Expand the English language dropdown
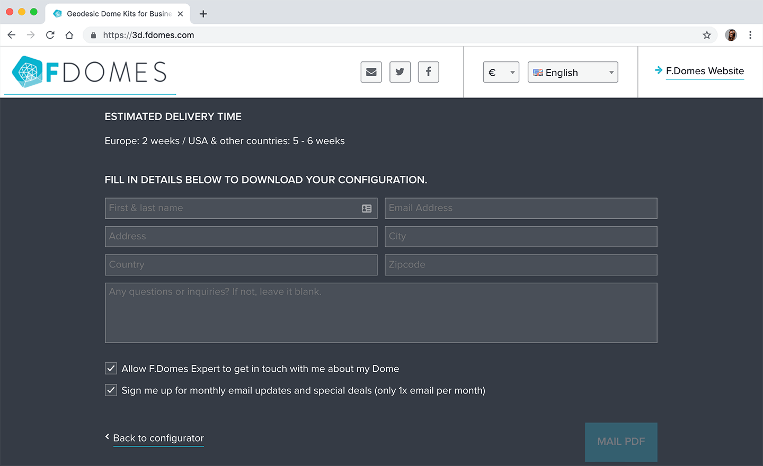The image size is (763, 466). 572,73
